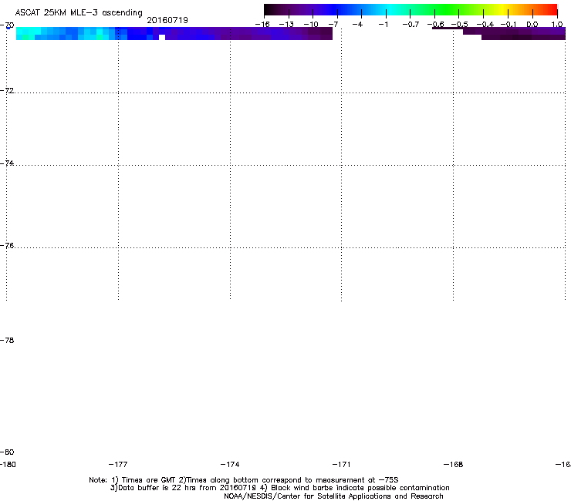Click the ASCAT 25KM MLE-3 ascending title
Image resolution: width=571 pixels, height=501 pixels.
(79, 13)
